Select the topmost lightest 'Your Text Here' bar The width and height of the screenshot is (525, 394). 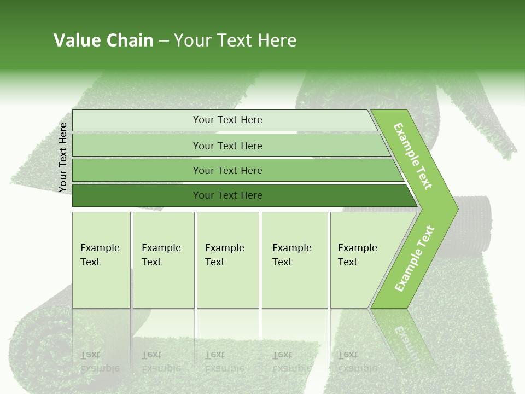227,120
